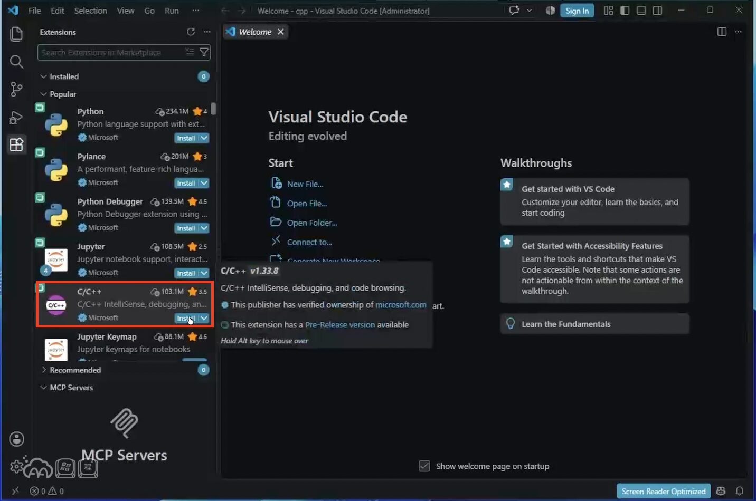
Task: Open editor more actions ellipsis
Action: [x=738, y=32]
